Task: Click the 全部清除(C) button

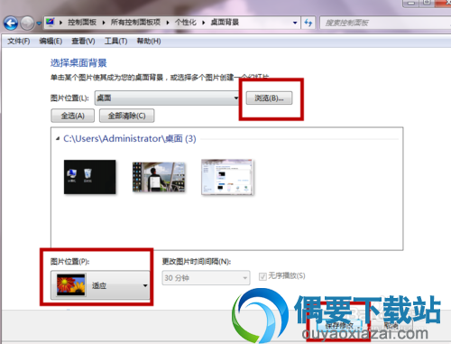Action: point(127,116)
